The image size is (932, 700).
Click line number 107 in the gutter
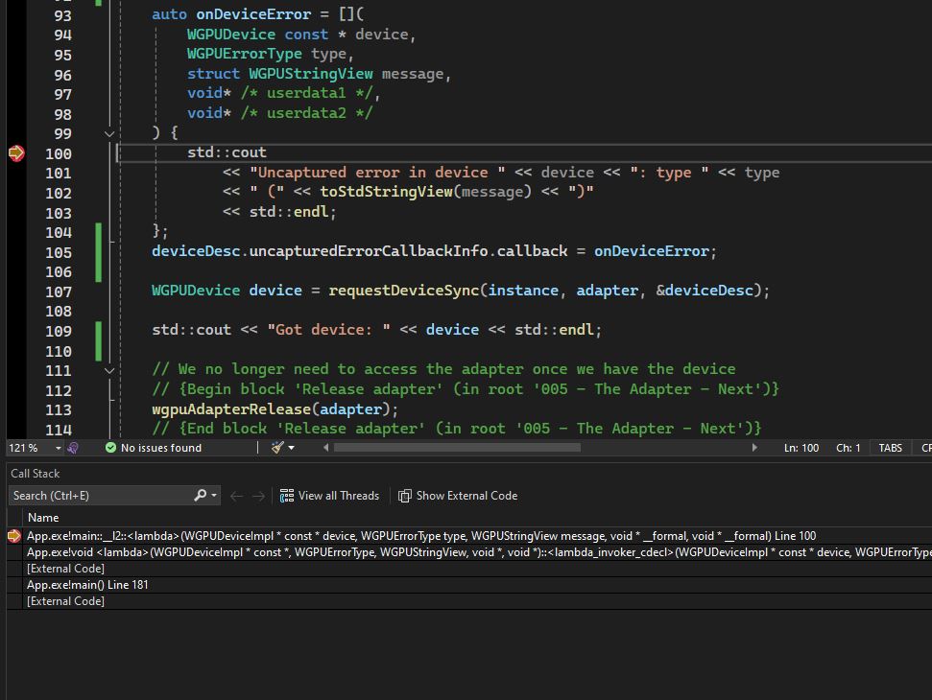click(x=59, y=292)
